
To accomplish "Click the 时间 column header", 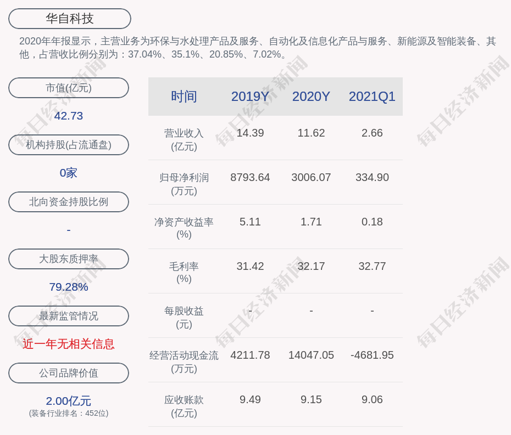I will (x=184, y=97).
